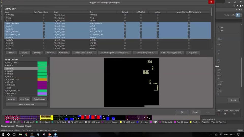Open the Storage Manager tab

(8, 126)
